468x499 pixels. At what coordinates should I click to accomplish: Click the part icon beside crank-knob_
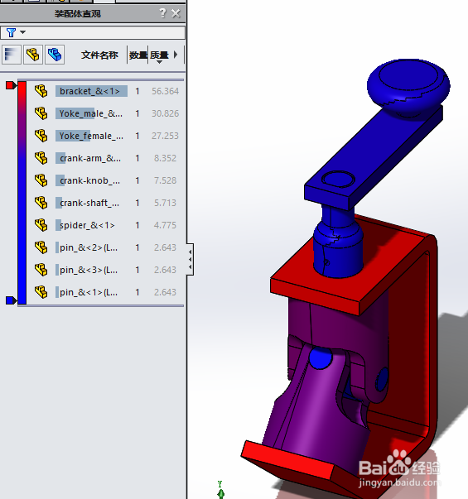coord(41,180)
